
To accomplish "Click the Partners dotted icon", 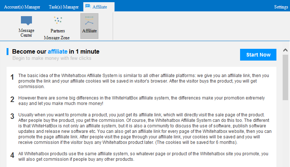I will [x=58, y=21].
